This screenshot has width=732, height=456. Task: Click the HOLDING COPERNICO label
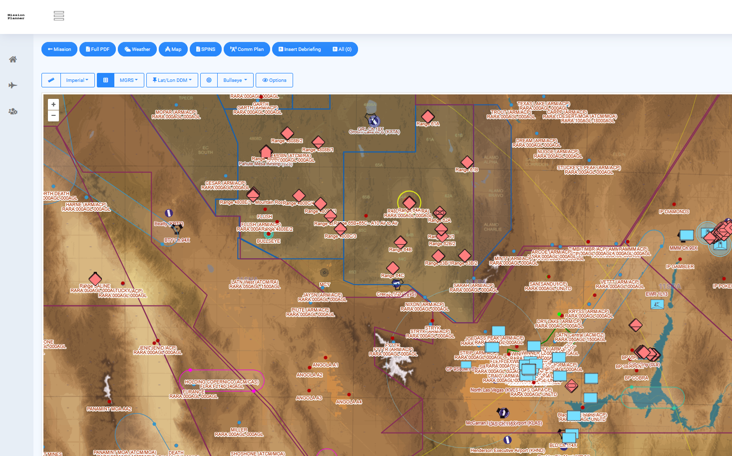(x=222, y=382)
